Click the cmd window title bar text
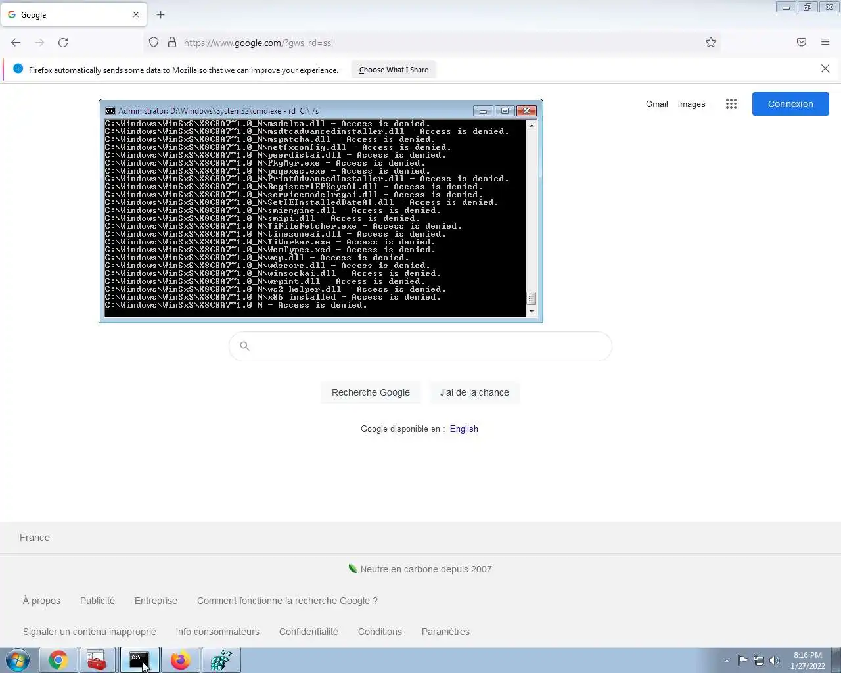 (219, 111)
